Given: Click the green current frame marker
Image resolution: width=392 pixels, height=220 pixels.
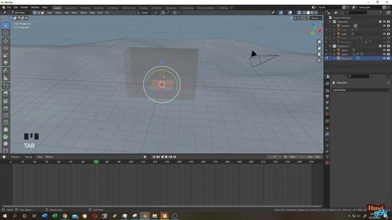Looking at the screenshot, I should click(96, 162).
